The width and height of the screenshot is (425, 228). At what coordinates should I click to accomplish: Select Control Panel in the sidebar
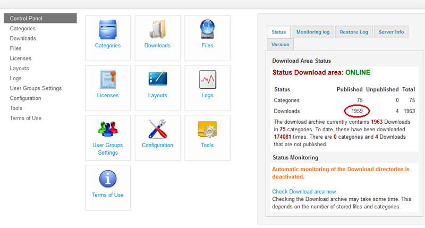click(x=40, y=19)
